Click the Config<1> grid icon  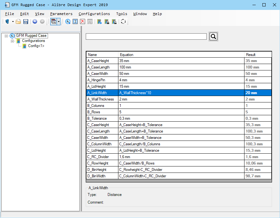[x=25, y=46]
